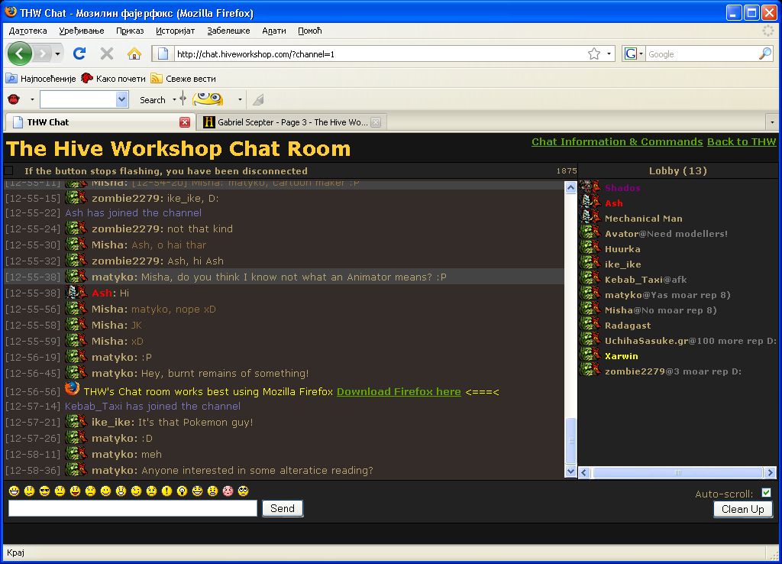The image size is (782, 564).
Task: Click the address bar URL field
Action: (x=381, y=54)
